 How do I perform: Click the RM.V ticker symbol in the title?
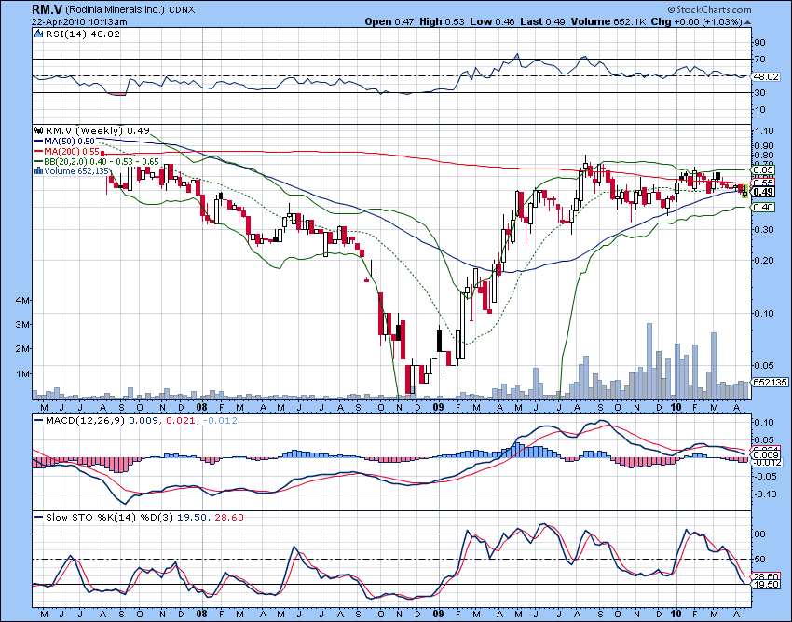click(x=47, y=9)
